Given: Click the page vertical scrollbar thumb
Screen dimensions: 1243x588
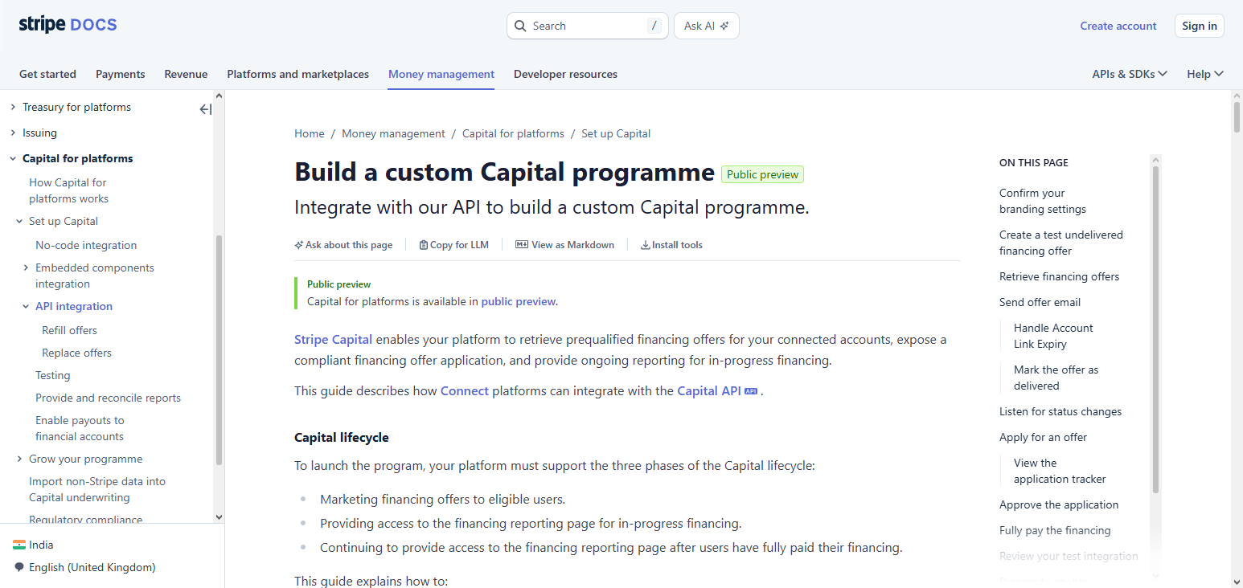Looking at the screenshot, I should 1237,117.
